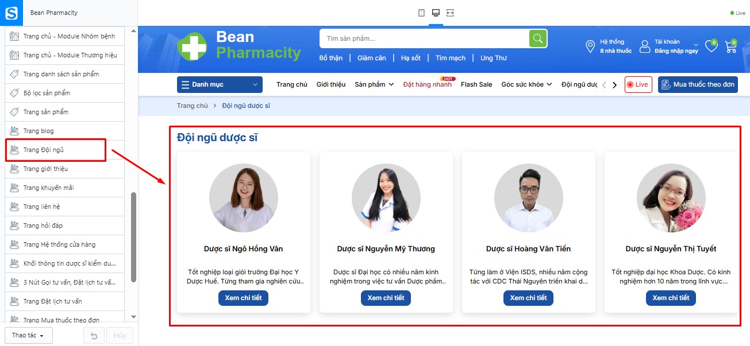Screen dimensions: 750x346
Task: Click the icon beside Trang Đội ngũ
Action: (x=15, y=150)
